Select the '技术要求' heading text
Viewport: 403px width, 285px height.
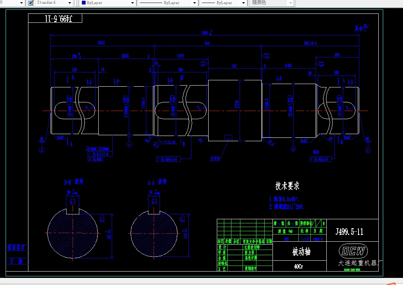point(287,186)
